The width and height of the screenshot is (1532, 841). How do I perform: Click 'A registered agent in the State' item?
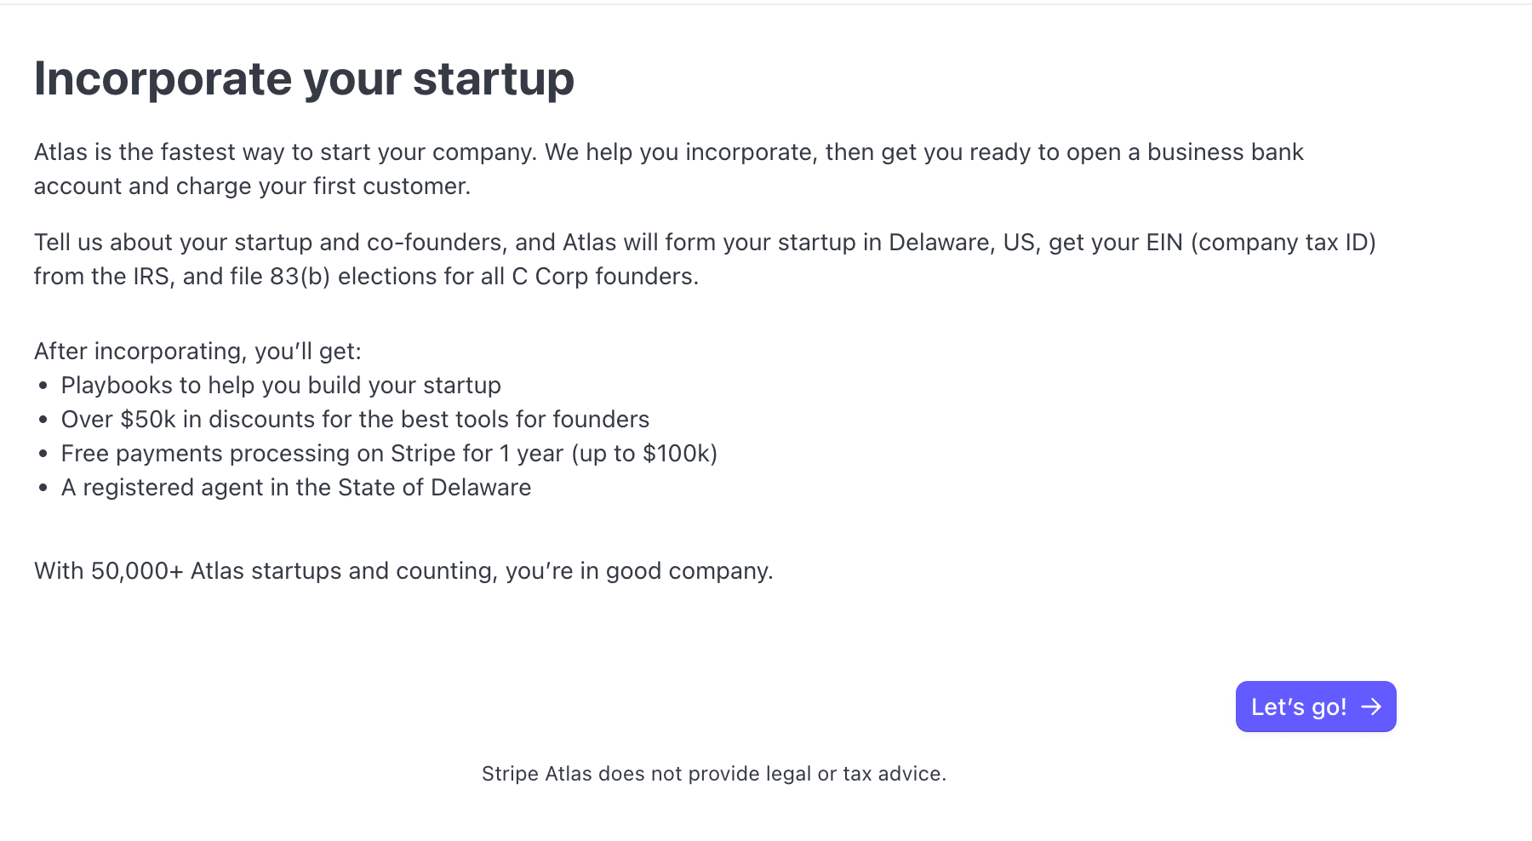pos(296,487)
